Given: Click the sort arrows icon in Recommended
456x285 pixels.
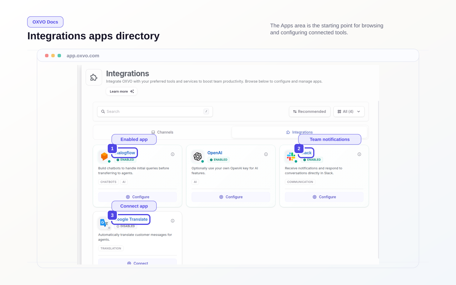Looking at the screenshot, I should click(x=295, y=111).
